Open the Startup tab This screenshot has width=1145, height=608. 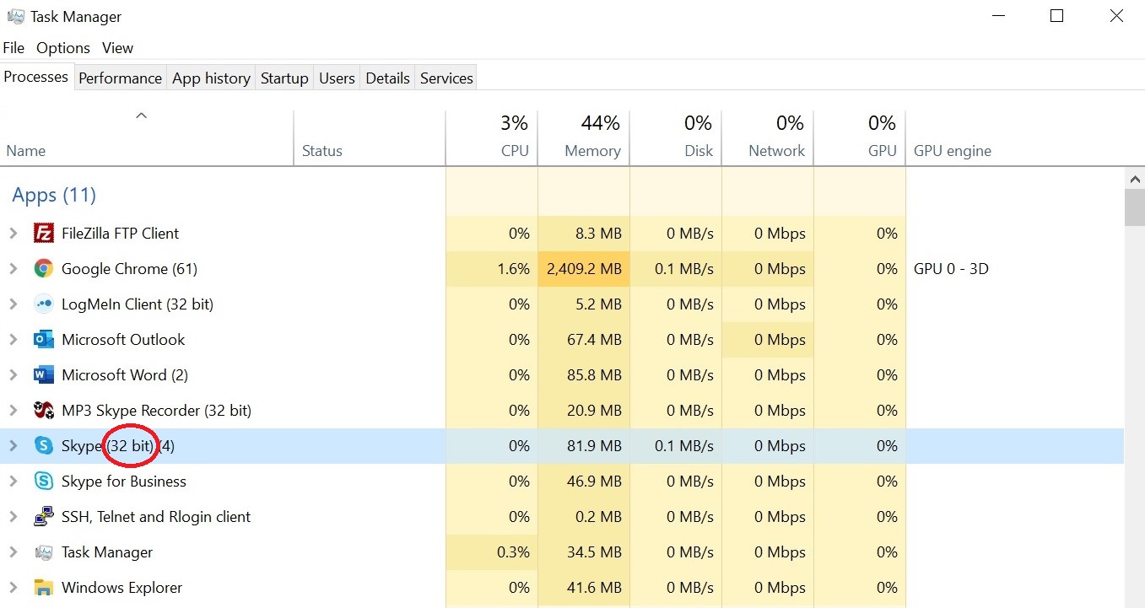(x=284, y=78)
